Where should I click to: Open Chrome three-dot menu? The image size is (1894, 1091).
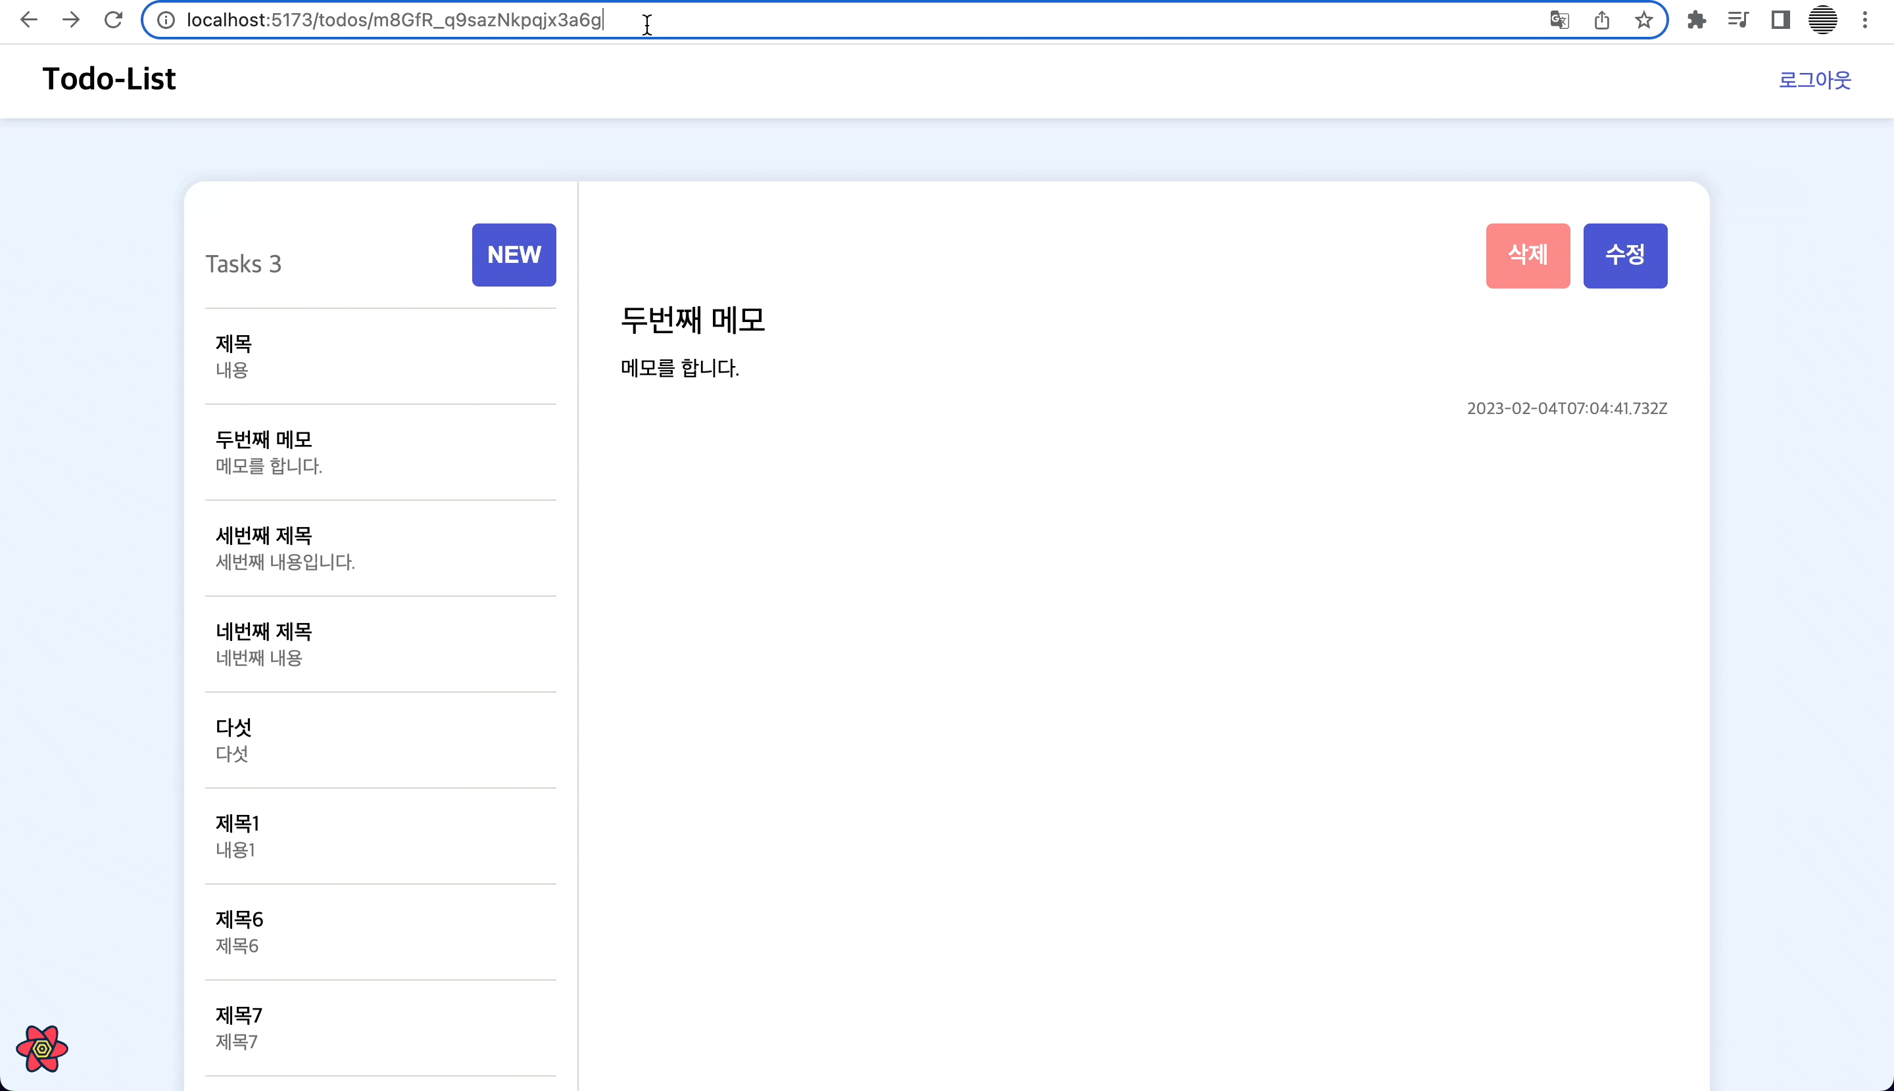1865,20
